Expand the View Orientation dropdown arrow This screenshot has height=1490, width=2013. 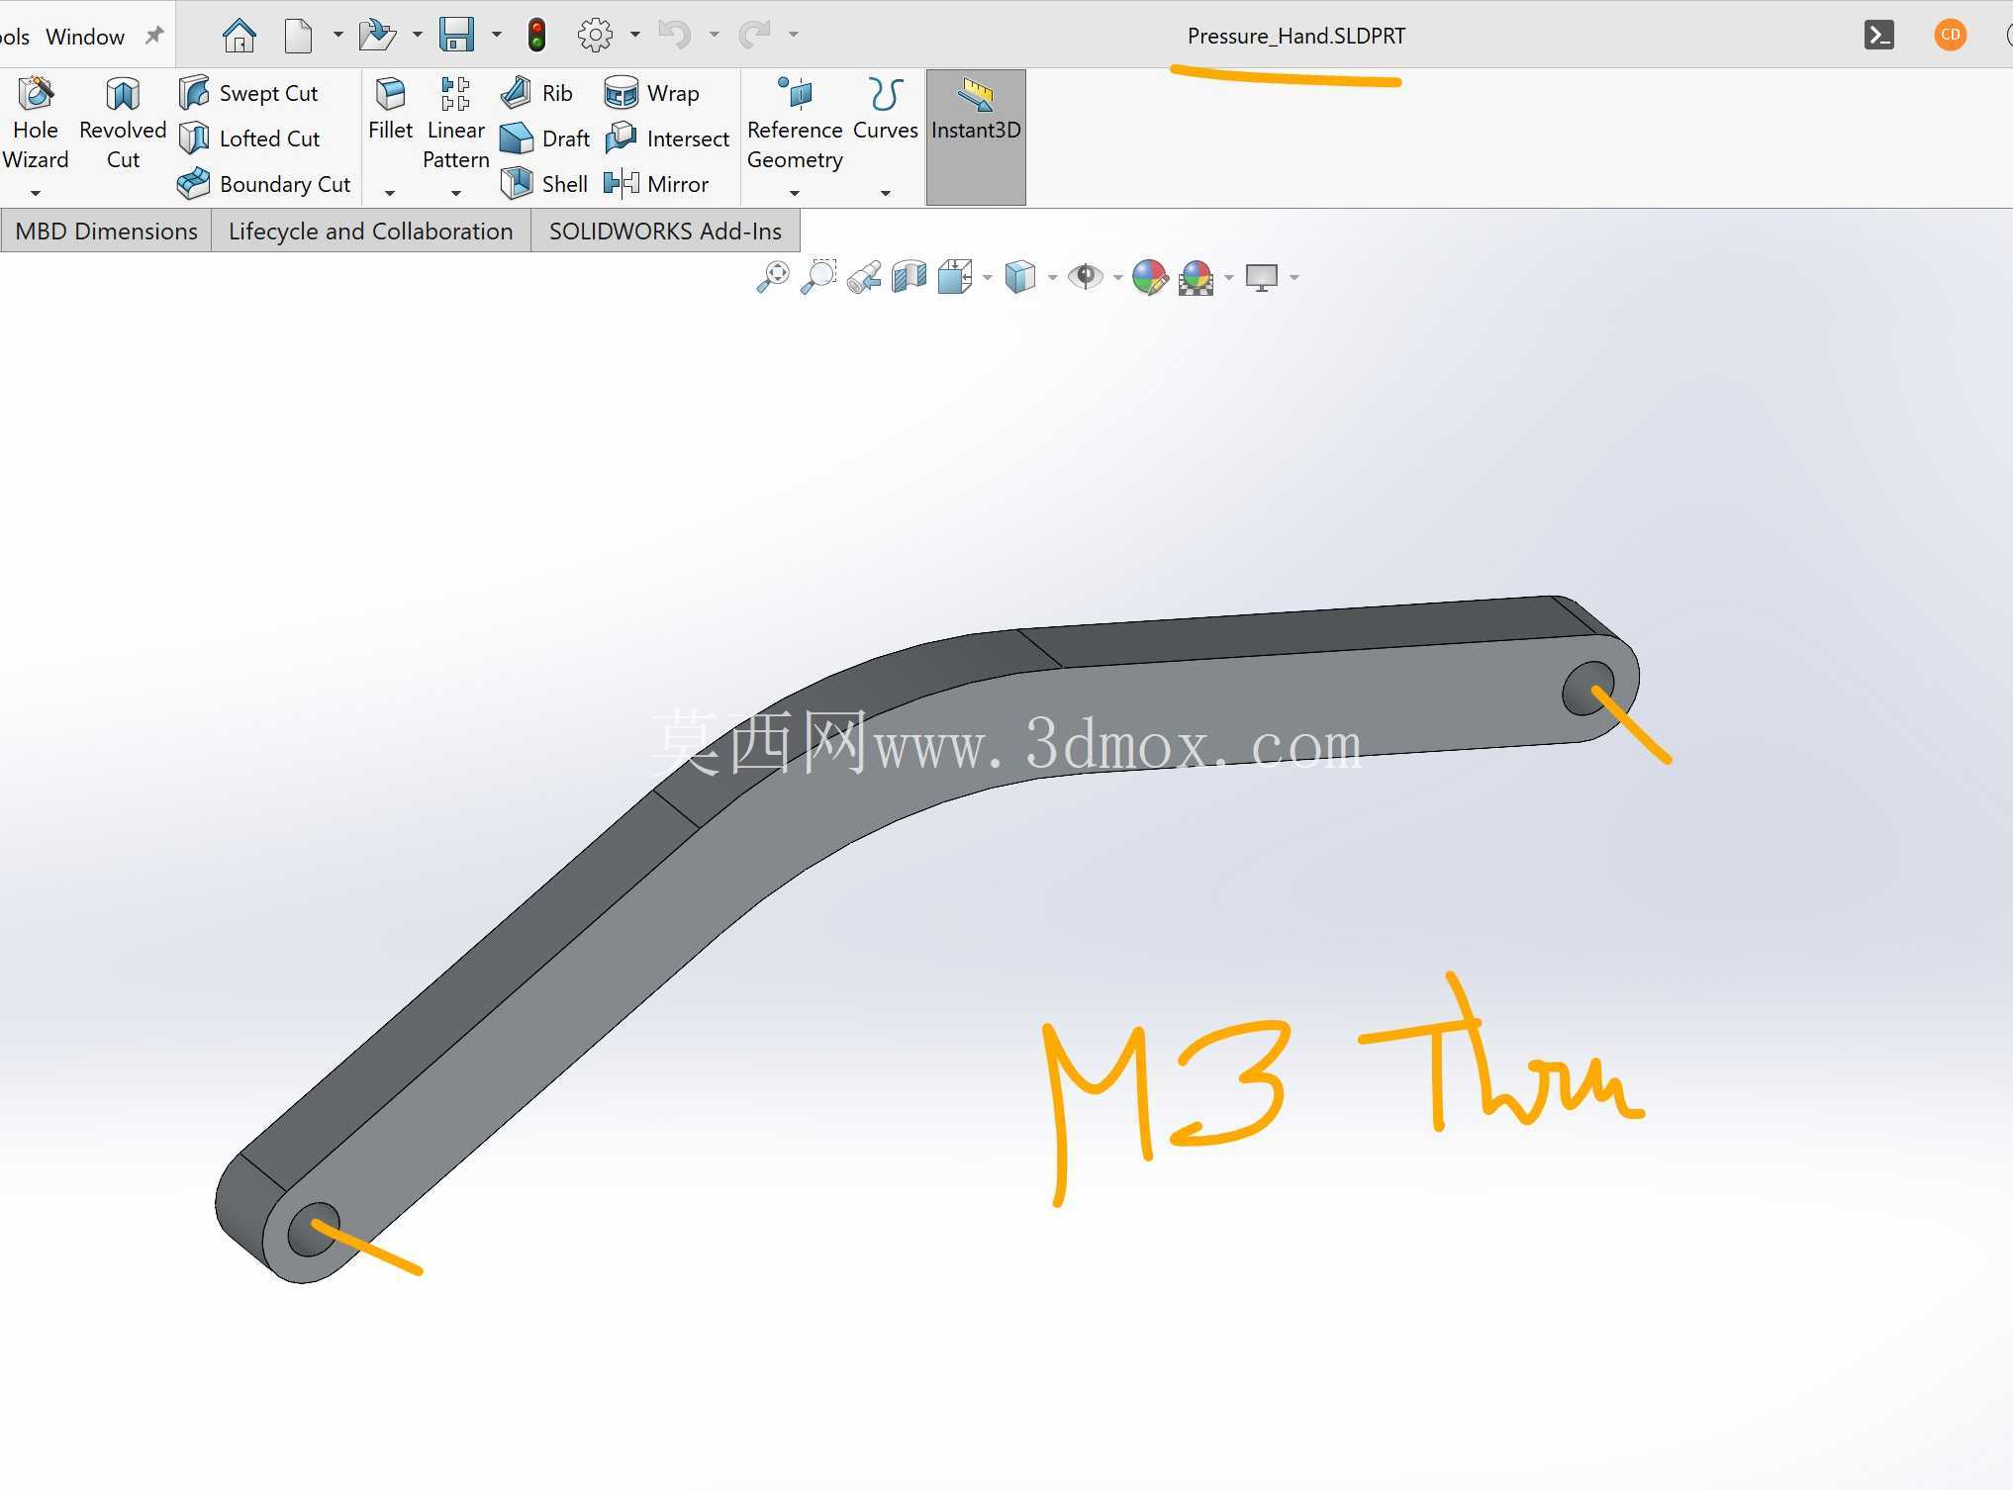click(987, 278)
